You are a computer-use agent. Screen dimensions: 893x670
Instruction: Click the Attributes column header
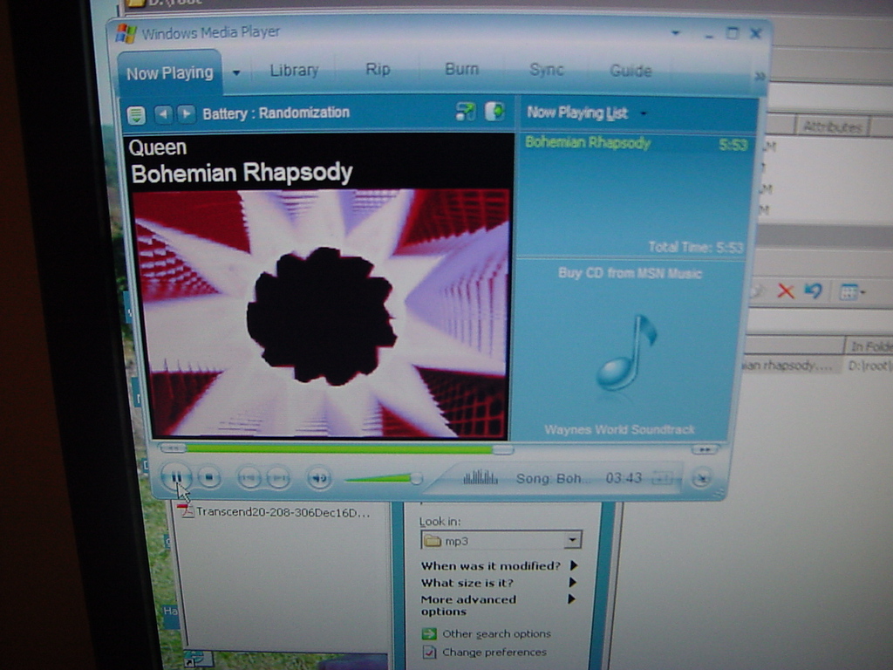pos(832,126)
